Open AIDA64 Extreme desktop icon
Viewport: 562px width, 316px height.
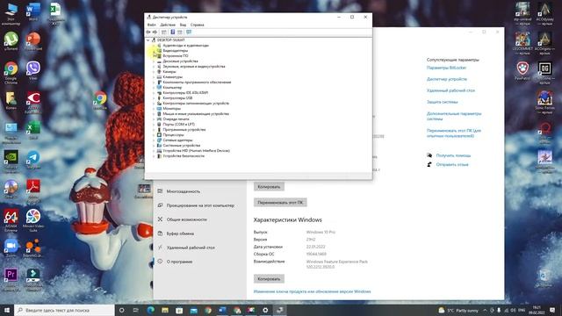click(x=11, y=220)
